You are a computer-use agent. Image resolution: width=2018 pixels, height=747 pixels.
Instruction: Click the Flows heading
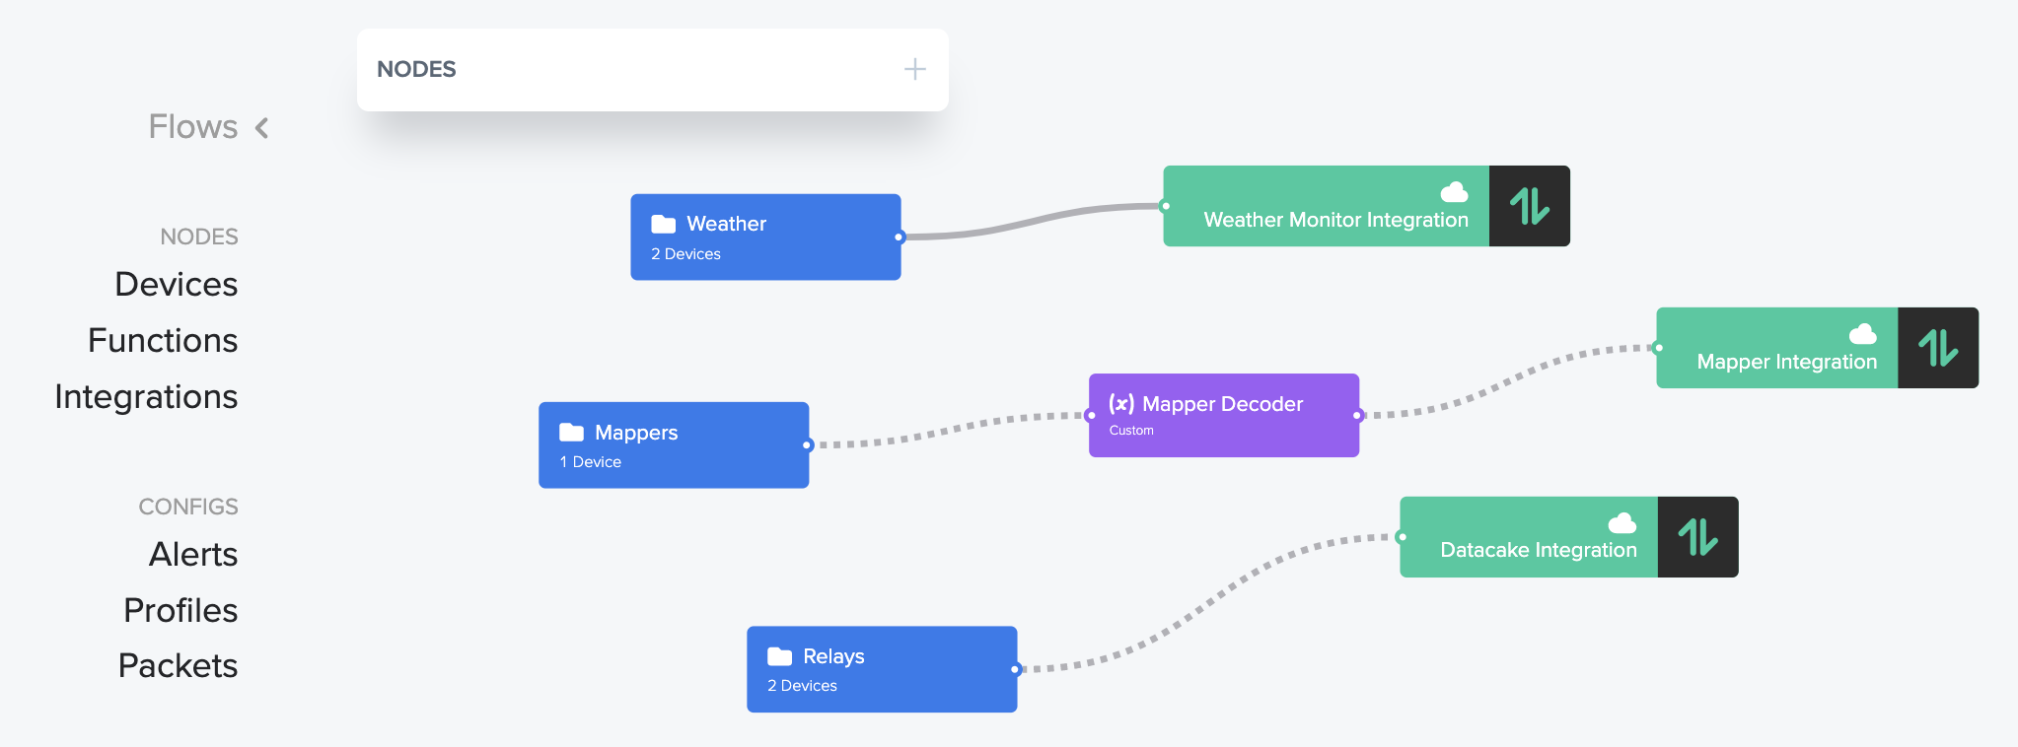point(193,127)
